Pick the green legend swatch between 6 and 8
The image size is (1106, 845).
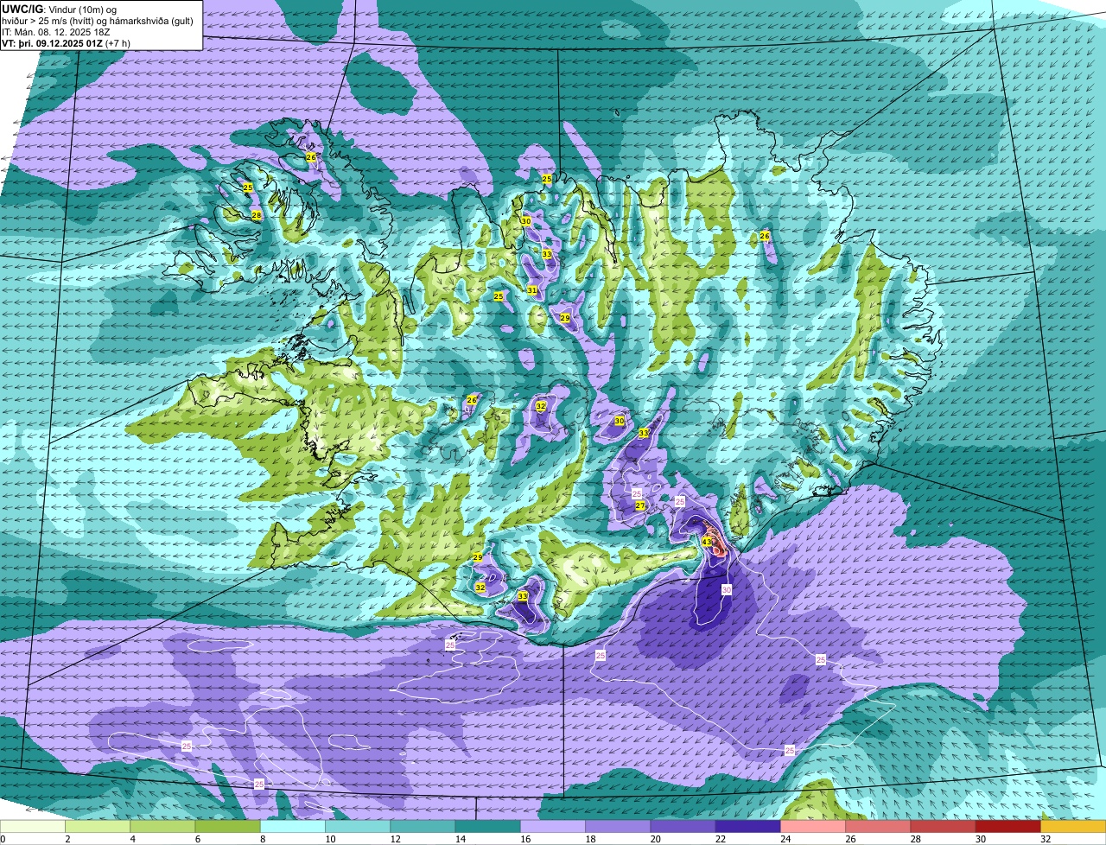click(x=227, y=826)
